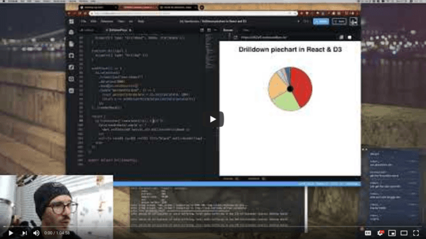Click the blue Share button

321,21
